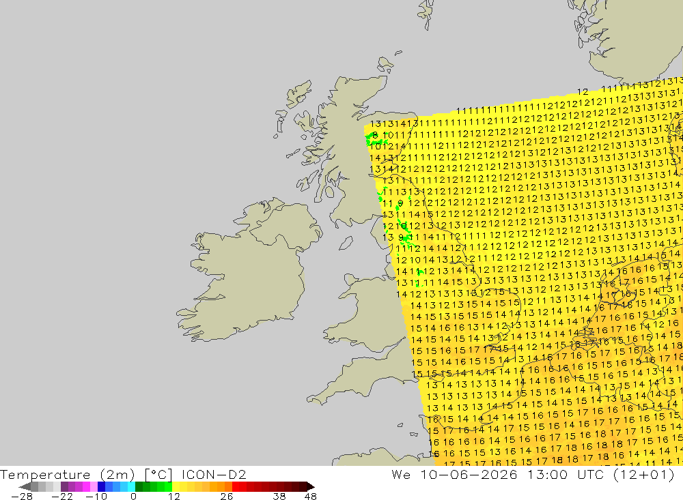Click the '26' legend label
683x500 pixels.
pyautogui.click(x=227, y=497)
